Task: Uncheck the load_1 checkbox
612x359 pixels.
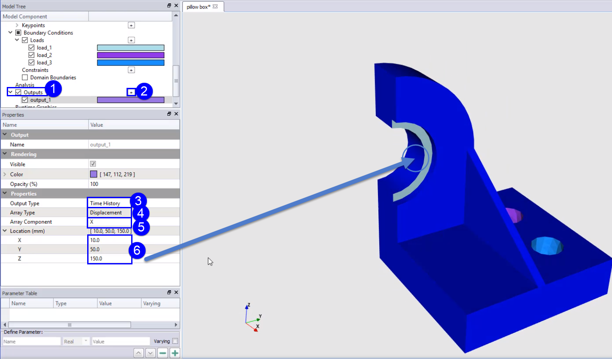Action: point(31,48)
